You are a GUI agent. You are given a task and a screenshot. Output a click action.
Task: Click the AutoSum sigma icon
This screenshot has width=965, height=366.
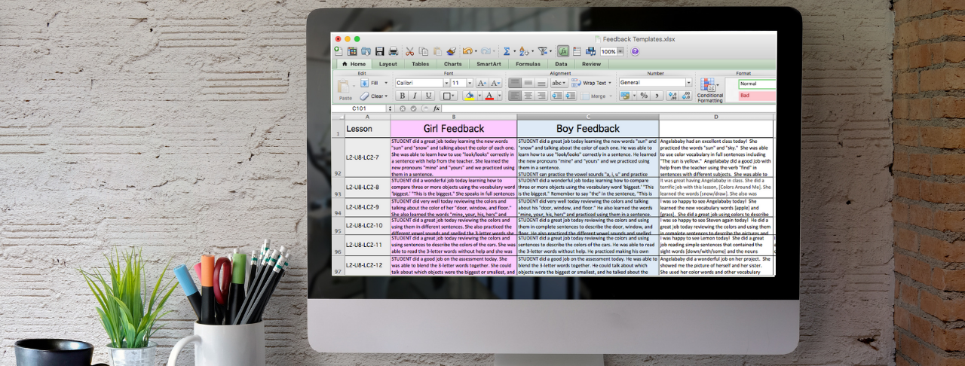click(507, 51)
